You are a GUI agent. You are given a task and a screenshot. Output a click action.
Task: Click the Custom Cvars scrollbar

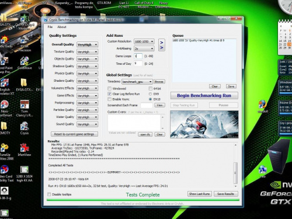pyautogui.click(x=162, y=123)
